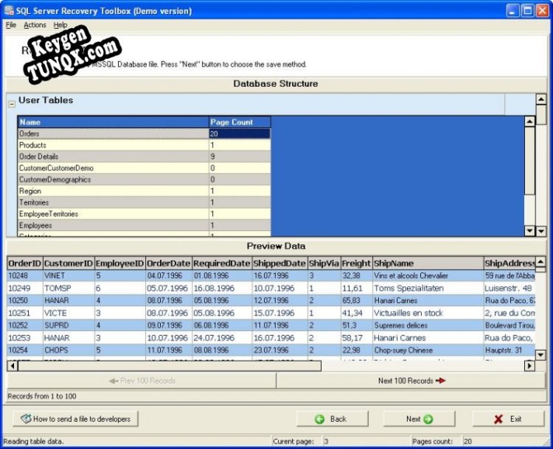Click the Freight column header
The width and height of the screenshot is (553, 449).
click(x=356, y=264)
